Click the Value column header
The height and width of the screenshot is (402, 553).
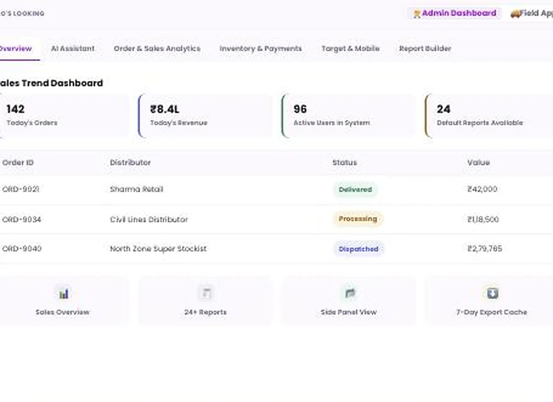click(479, 163)
